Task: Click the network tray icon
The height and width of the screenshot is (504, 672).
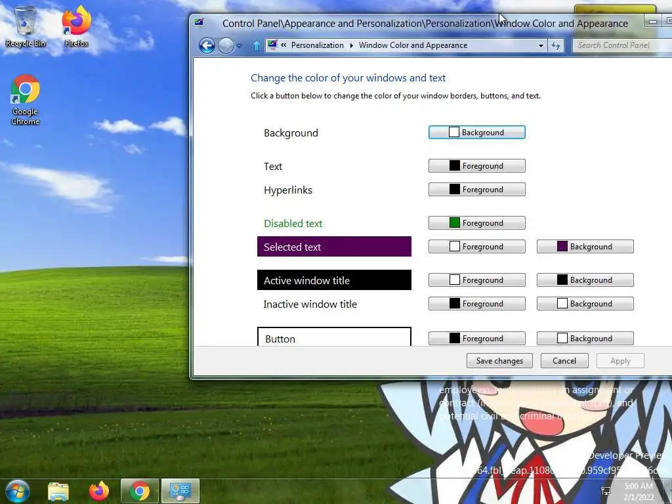Action: [x=606, y=491]
